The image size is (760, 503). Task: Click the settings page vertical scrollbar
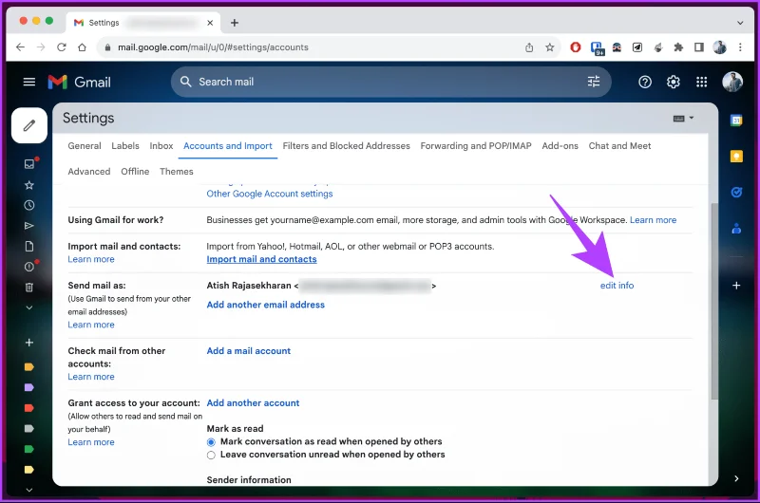click(713, 301)
